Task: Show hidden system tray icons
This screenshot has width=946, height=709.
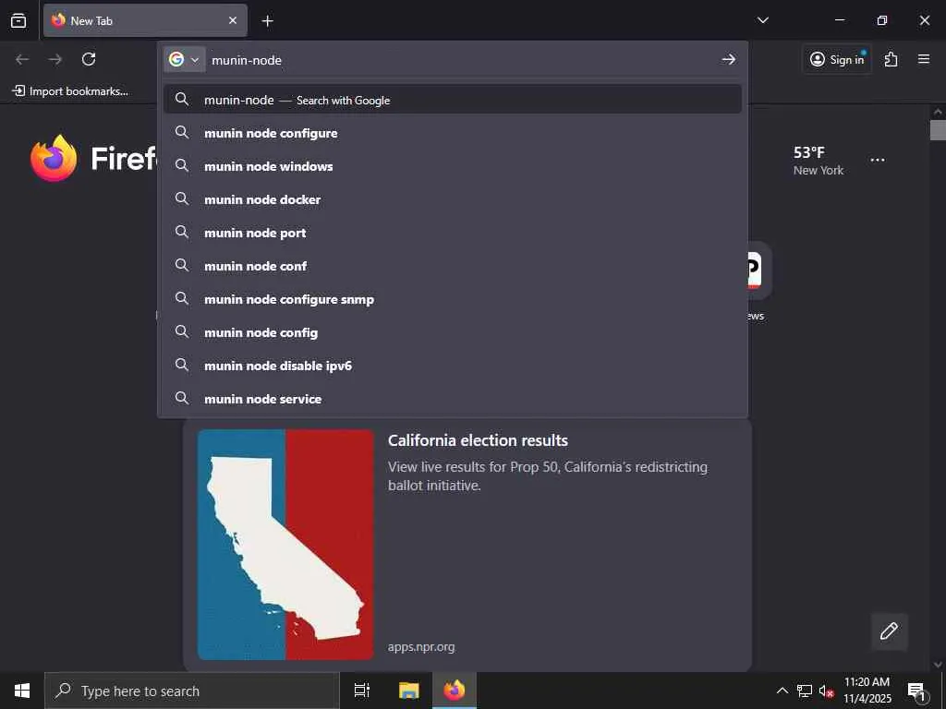Action: [x=782, y=691]
